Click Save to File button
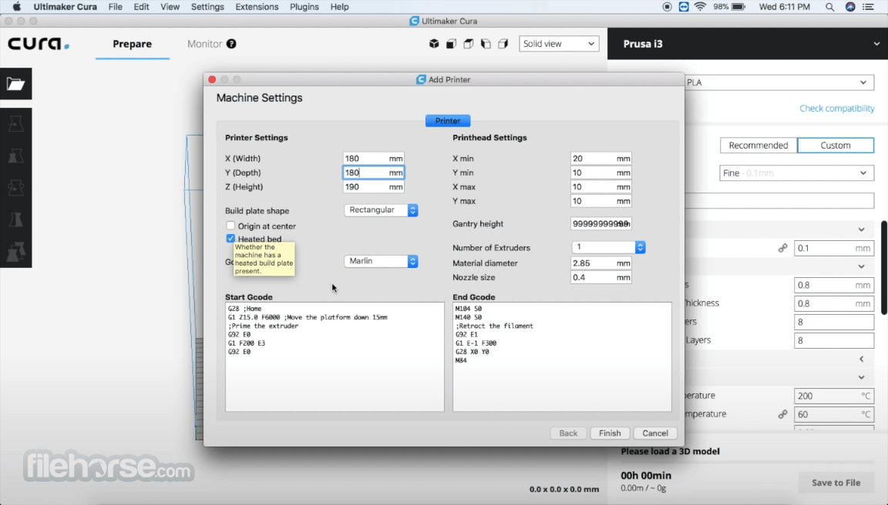This screenshot has height=505, width=888. [836, 483]
